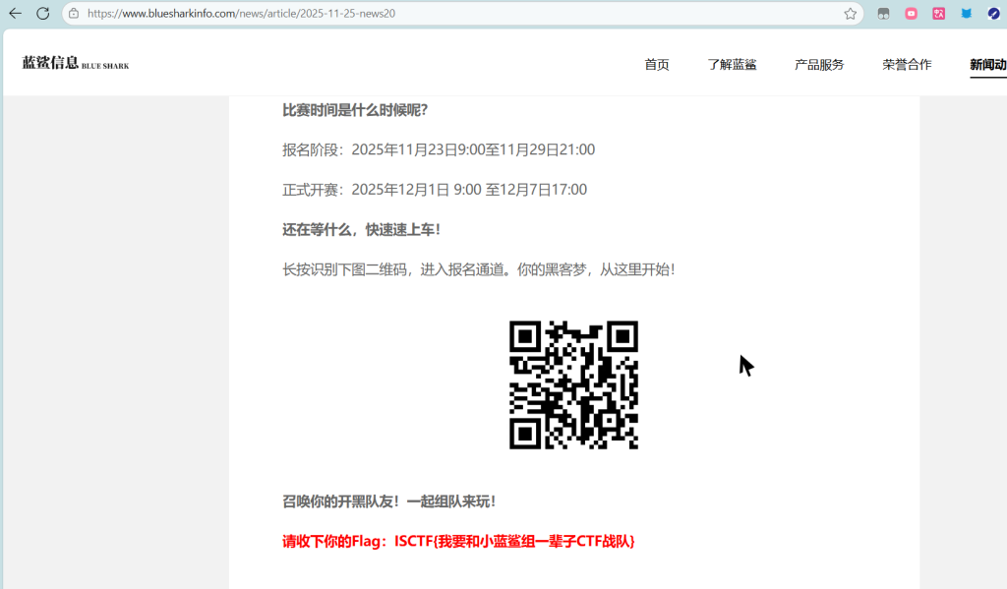
Task: View site info via lock icon
Action: pos(74,14)
